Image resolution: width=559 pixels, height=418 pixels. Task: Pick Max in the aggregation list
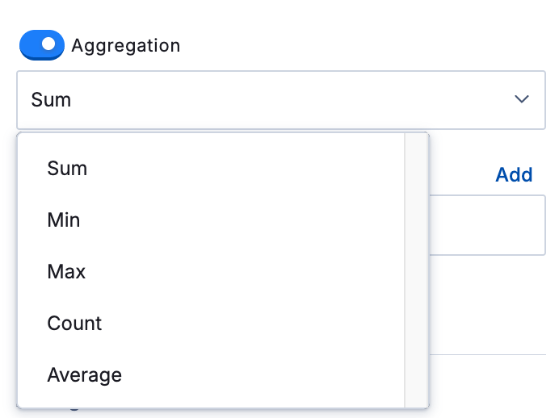click(66, 272)
